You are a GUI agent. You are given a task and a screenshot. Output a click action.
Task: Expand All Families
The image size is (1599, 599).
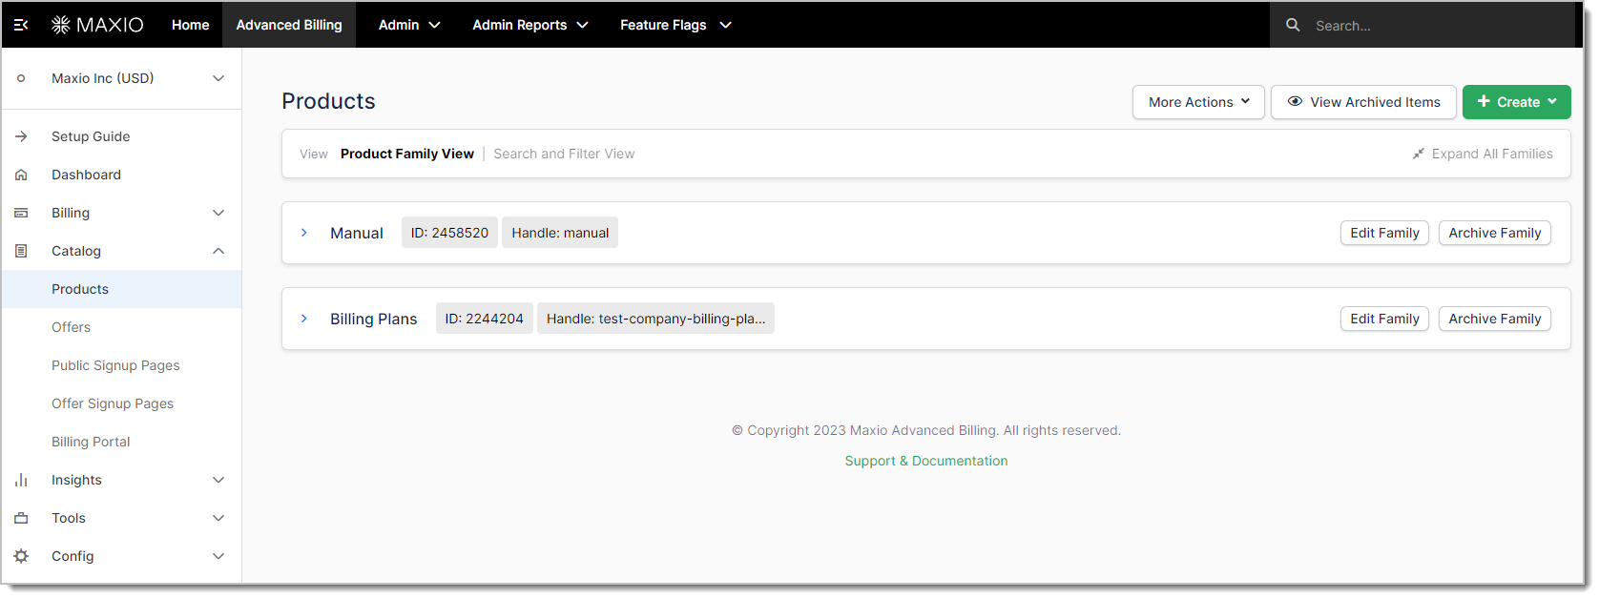pyautogui.click(x=1483, y=154)
